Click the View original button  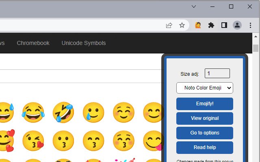pyautogui.click(x=205, y=118)
